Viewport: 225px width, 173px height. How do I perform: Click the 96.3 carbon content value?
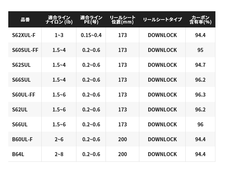click(x=200, y=95)
